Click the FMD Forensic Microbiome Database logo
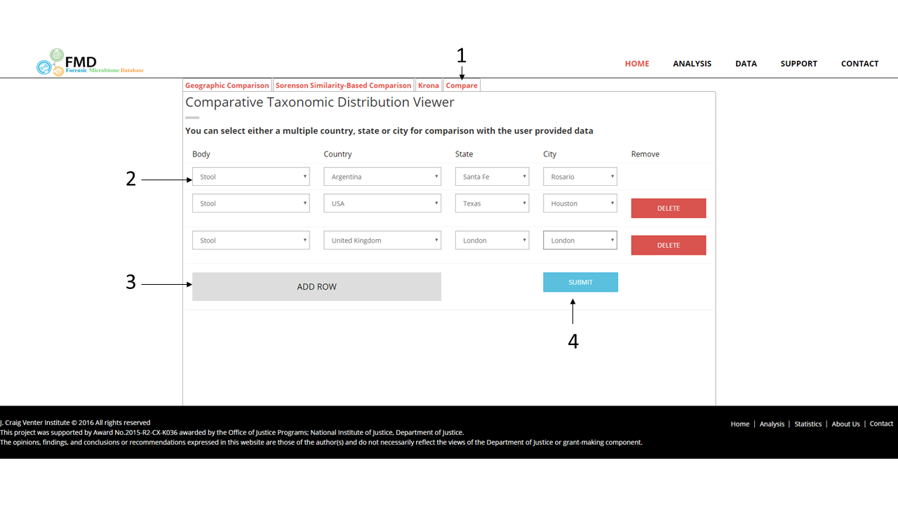 point(90,62)
